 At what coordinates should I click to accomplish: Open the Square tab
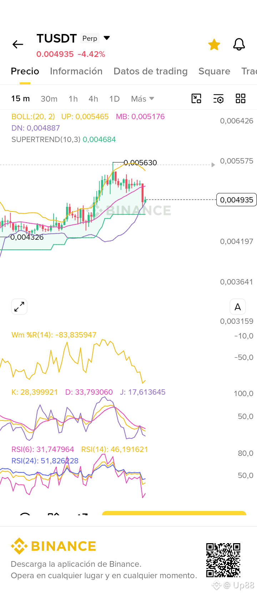point(214,71)
